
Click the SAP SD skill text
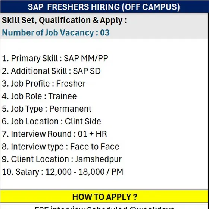[x=87, y=71]
